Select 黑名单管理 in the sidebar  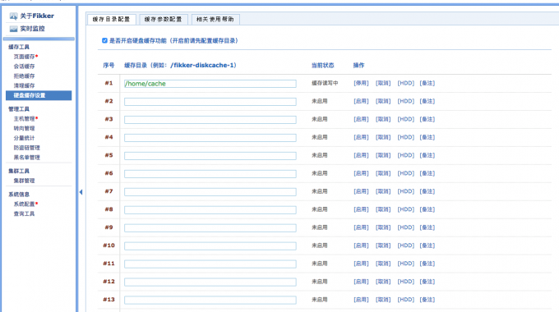click(x=27, y=158)
